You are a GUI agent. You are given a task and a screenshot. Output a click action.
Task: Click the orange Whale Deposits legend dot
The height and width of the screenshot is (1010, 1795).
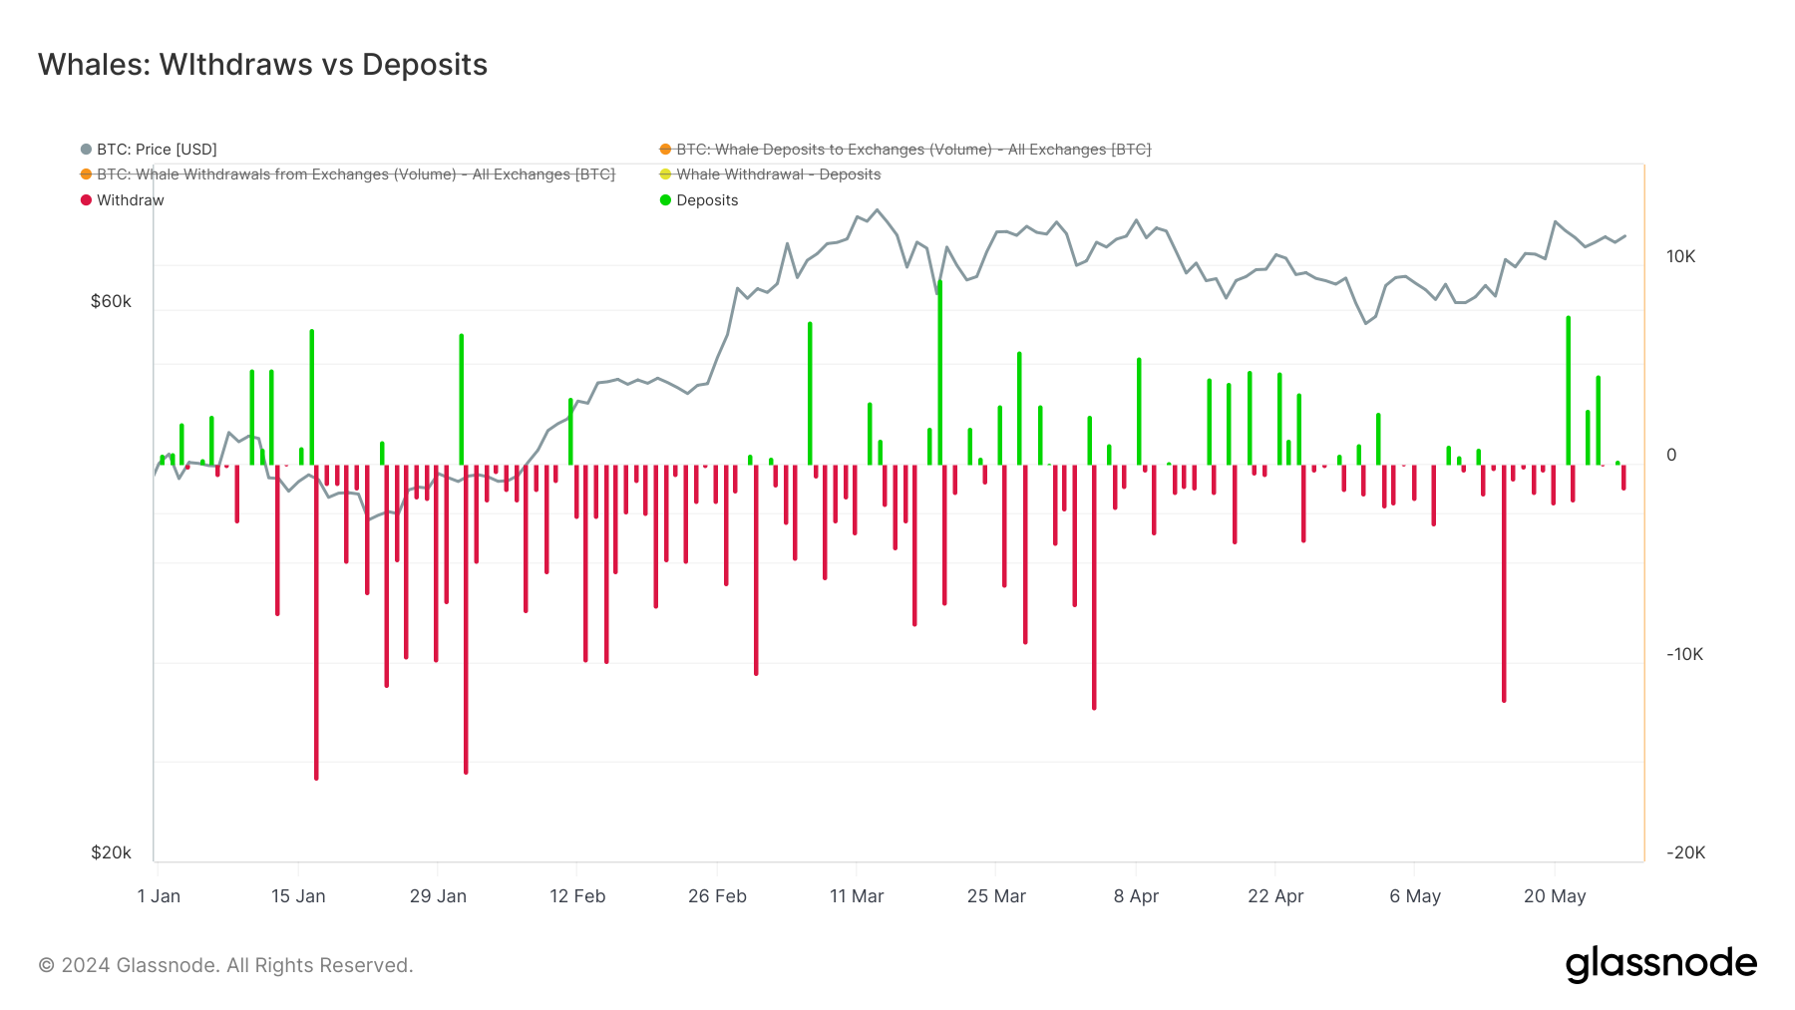click(x=664, y=149)
